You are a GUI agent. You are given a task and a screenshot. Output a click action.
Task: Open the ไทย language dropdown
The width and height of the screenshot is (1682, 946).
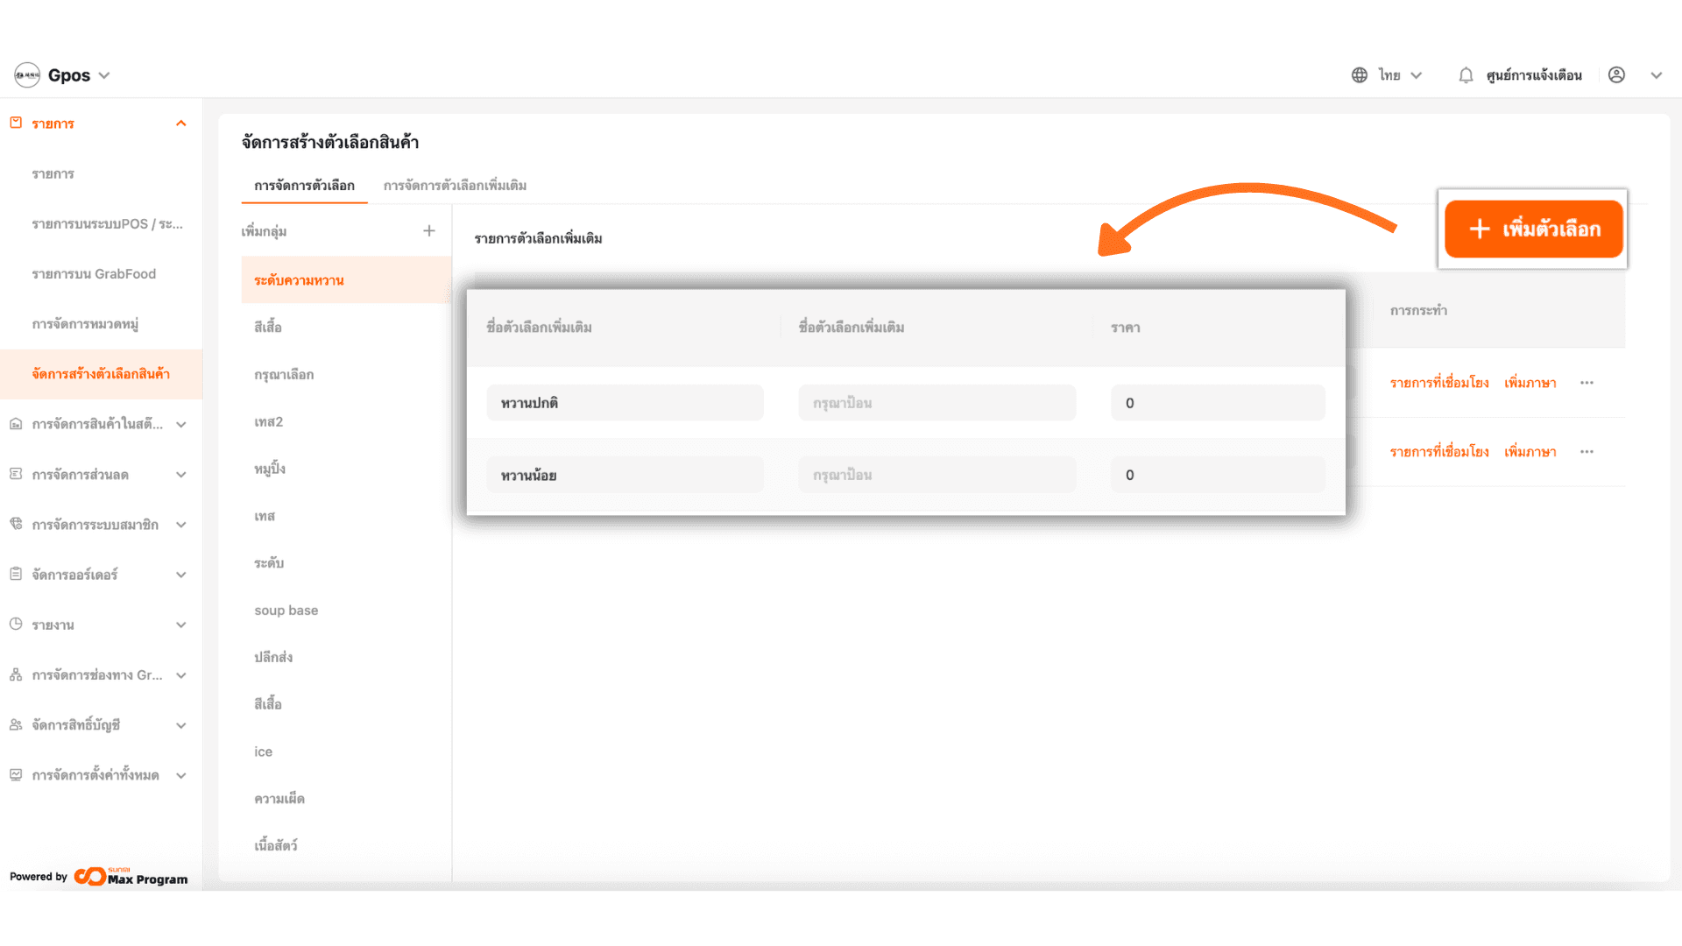click(1416, 75)
